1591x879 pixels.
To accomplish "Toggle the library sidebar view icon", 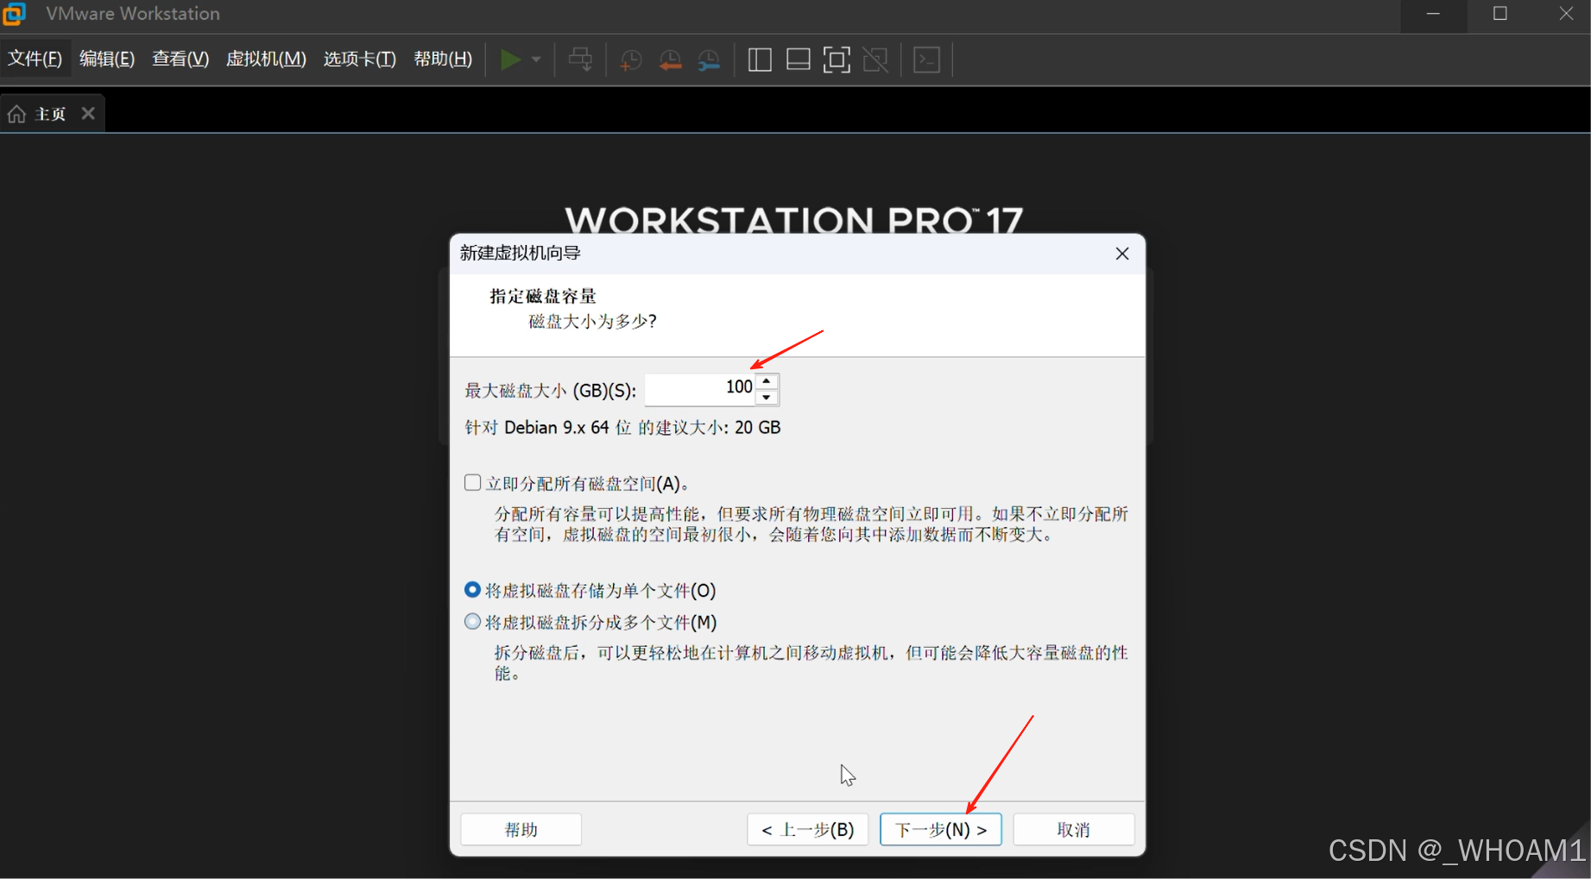I will click(x=760, y=60).
